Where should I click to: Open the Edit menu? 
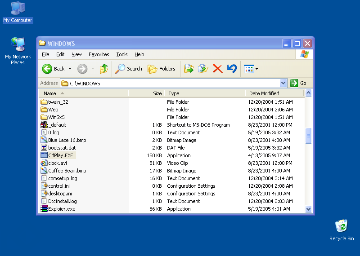pos(60,54)
